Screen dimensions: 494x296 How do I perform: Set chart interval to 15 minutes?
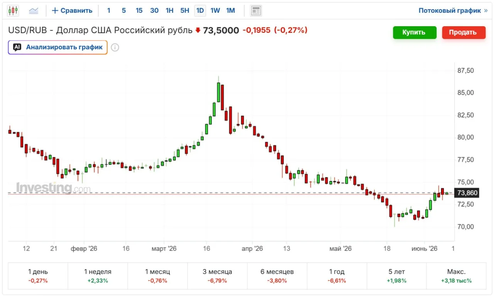[139, 10]
